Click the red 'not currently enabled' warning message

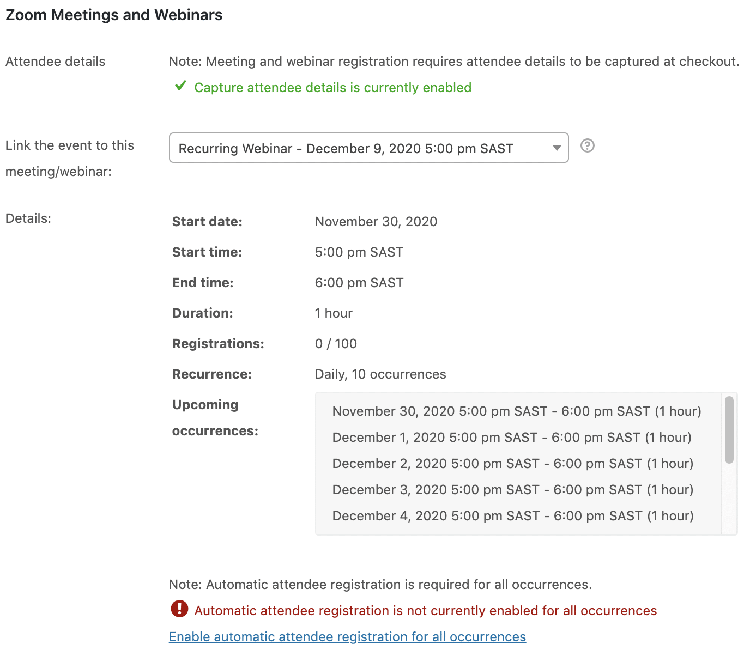425,611
